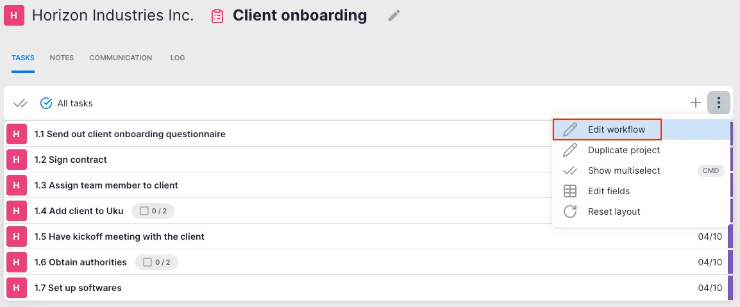Screen dimensions: 740x307
Task: Toggle Show multiselect in the menu
Action: point(623,170)
